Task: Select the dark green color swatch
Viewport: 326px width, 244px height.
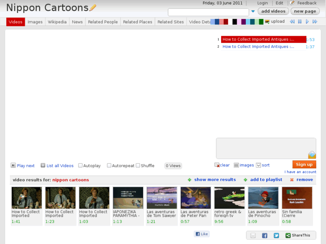Action: (x=261, y=21)
